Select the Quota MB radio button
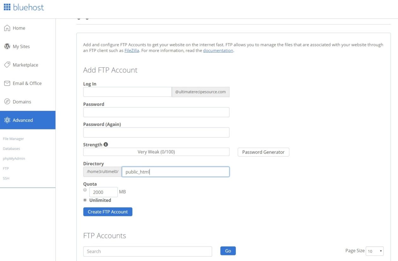This screenshot has height=261, width=398. 85,190
